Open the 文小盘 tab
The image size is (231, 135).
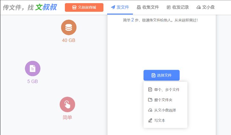pyautogui.click(x=206, y=7)
